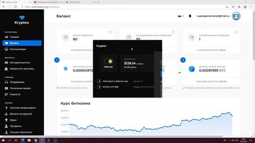Screen dimensions: 255x143
Task: Expand the AMD Ryzen 5 1600 row
Action: (x=95, y=81)
